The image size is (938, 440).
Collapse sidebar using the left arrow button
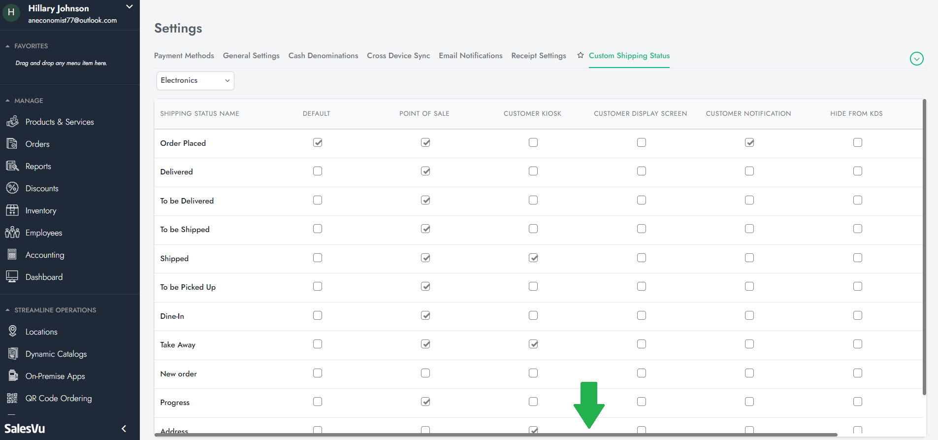pyautogui.click(x=124, y=429)
